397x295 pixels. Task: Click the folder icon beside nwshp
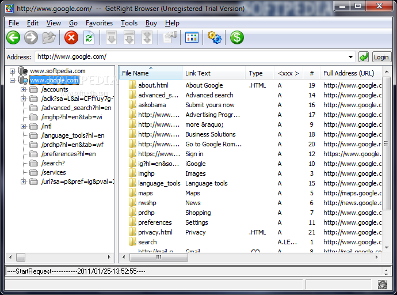click(x=132, y=203)
